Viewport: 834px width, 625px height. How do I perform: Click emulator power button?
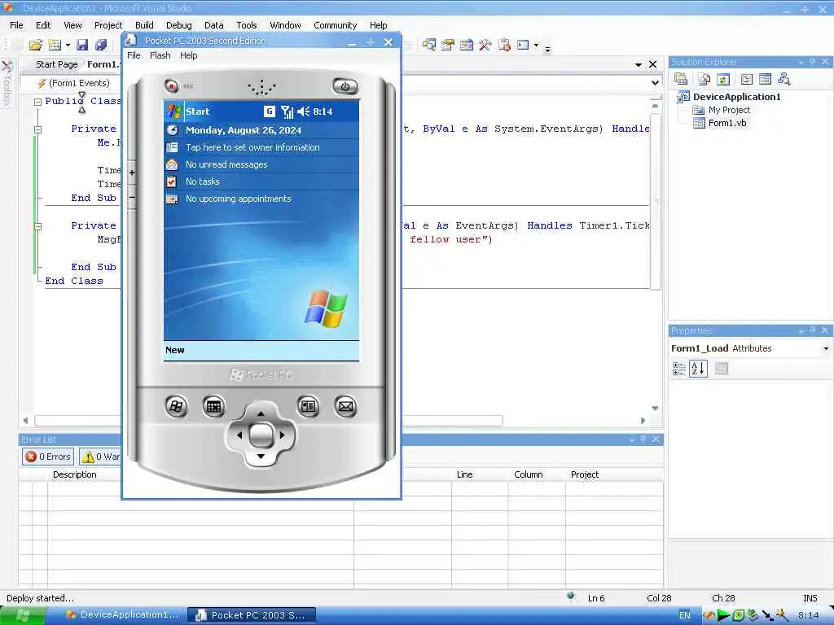[x=345, y=86]
